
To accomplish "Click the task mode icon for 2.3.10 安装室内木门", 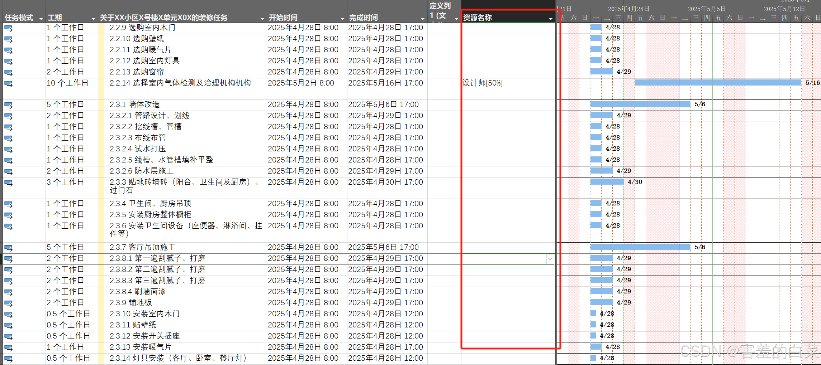I will [9, 314].
